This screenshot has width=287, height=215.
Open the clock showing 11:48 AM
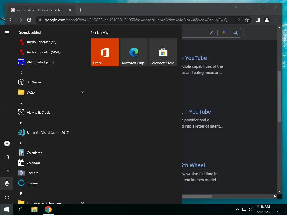[263, 209]
